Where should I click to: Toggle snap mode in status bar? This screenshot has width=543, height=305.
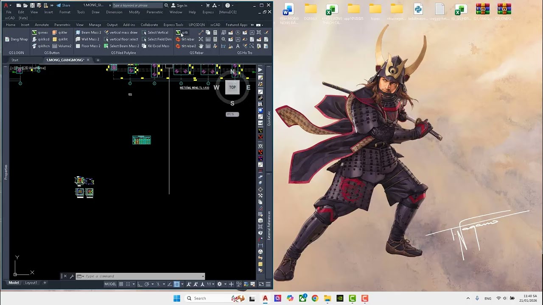[x=128, y=284]
